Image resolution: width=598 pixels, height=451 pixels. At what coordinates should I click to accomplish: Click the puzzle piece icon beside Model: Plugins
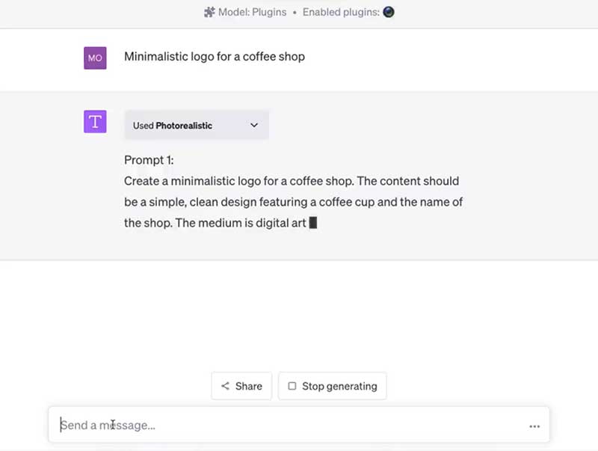tap(209, 13)
